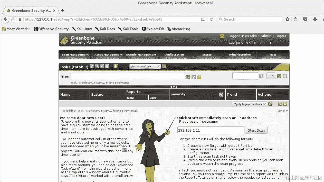Reload the page with the address bar reload icon
The image size is (324, 182).
coord(212,19)
